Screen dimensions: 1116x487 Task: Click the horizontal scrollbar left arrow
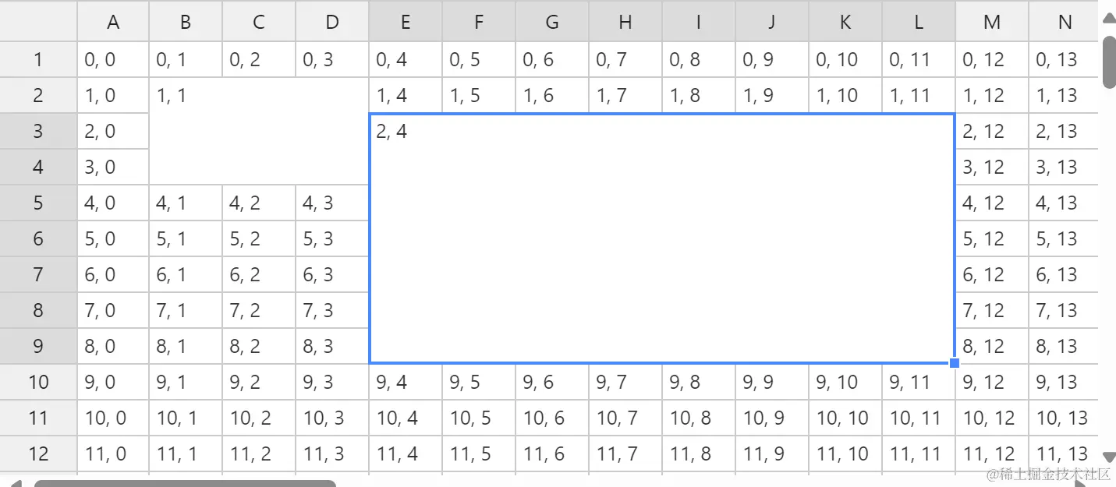16,483
